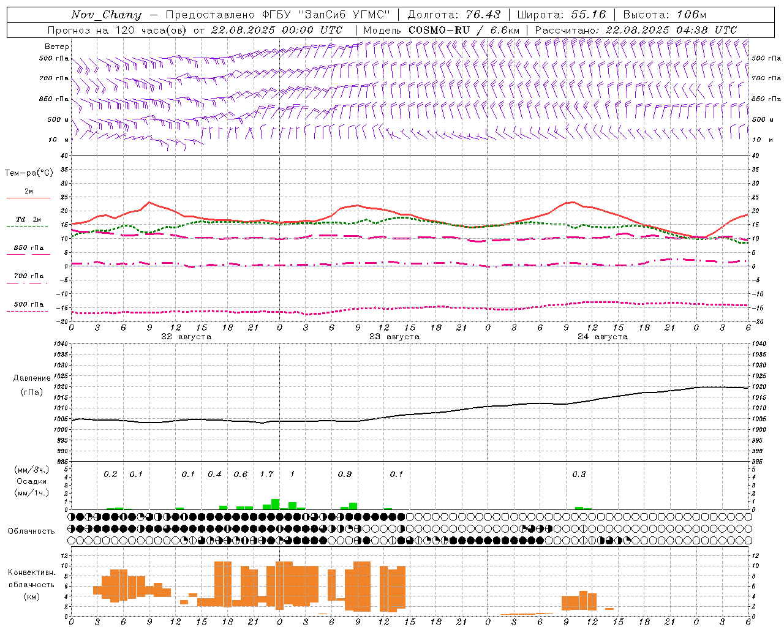Click the "Облачность" cloud cover label
This screenshot has width=784, height=627.
(x=31, y=531)
